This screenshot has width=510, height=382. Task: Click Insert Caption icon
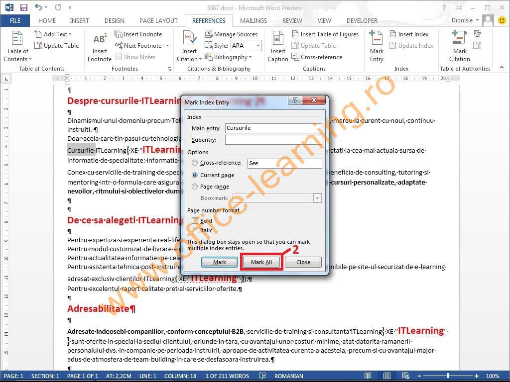coord(278,46)
